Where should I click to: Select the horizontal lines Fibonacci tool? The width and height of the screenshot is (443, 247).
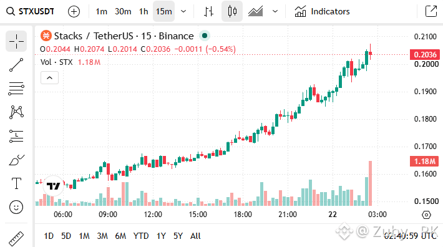(16, 89)
